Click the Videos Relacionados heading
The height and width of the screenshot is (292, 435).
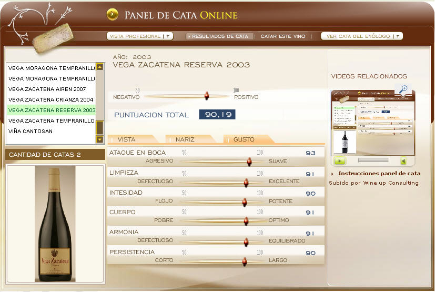[x=369, y=76]
